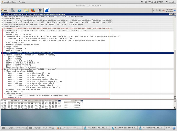177x131 pixels.
Task: Open the Windows Start button
Action: [x=4, y=10]
